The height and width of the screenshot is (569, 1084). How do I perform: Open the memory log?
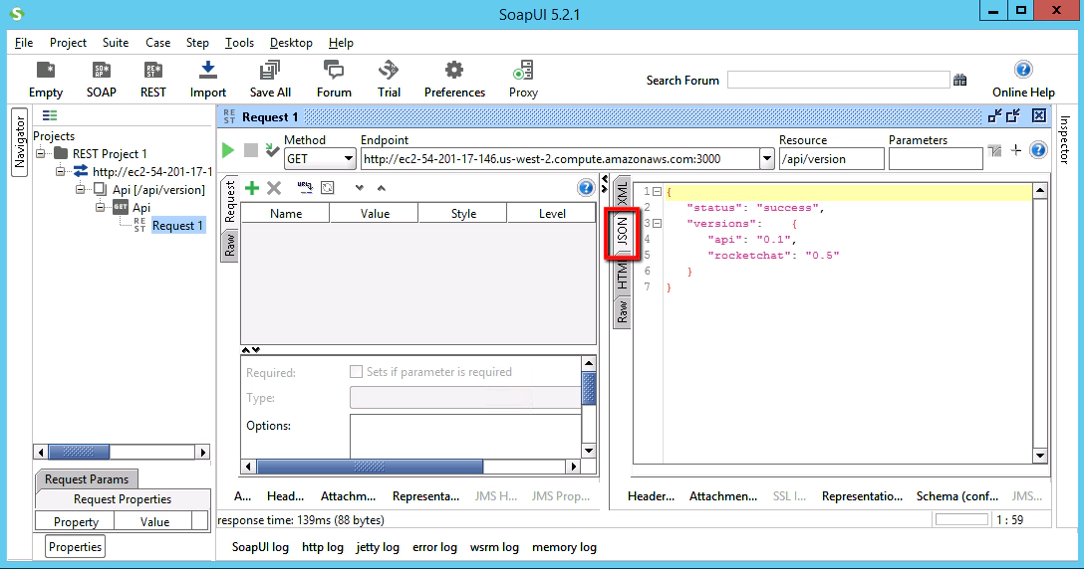point(564,547)
